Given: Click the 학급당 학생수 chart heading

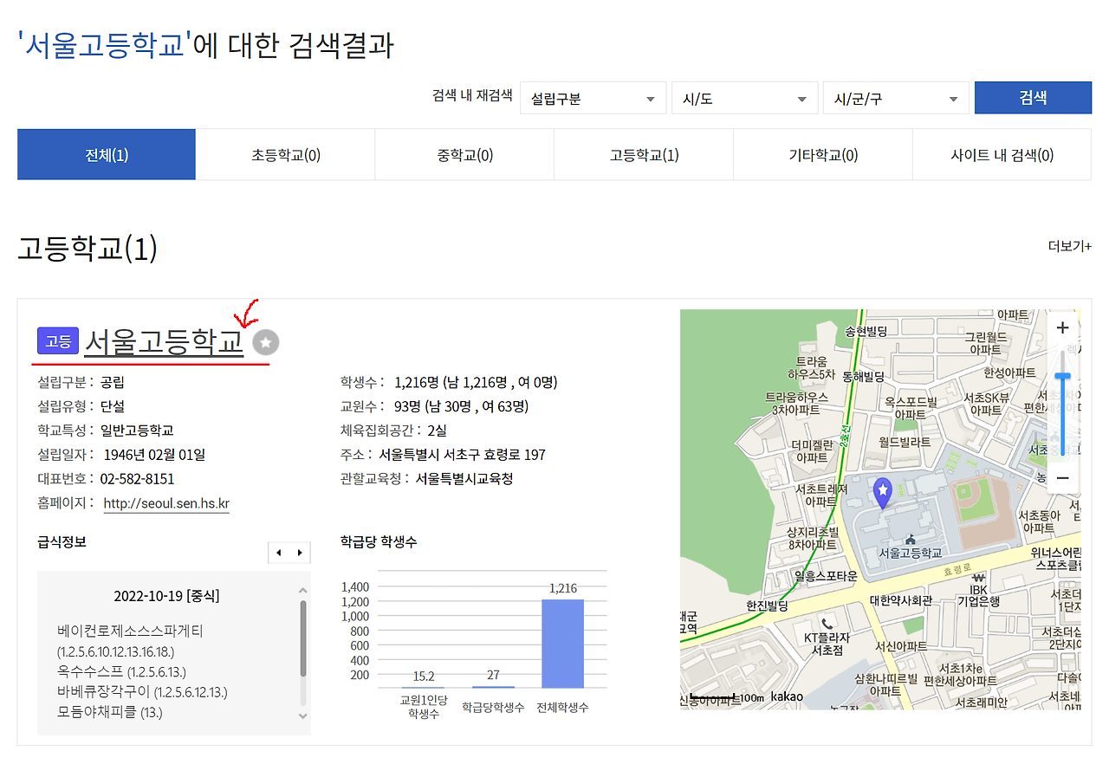Looking at the screenshot, I should click(379, 542).
